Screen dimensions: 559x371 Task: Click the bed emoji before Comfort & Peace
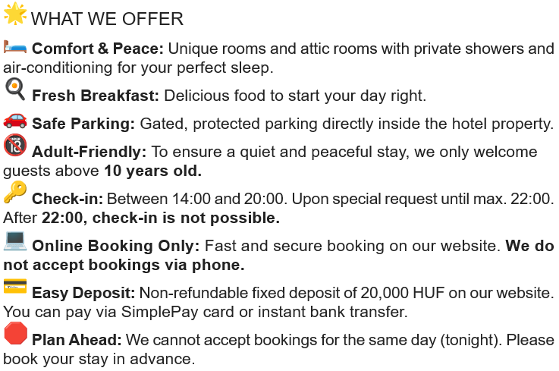15,46
